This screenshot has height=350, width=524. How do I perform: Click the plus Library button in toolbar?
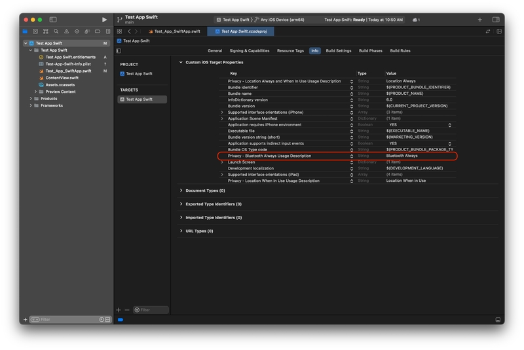click(479, 20)
